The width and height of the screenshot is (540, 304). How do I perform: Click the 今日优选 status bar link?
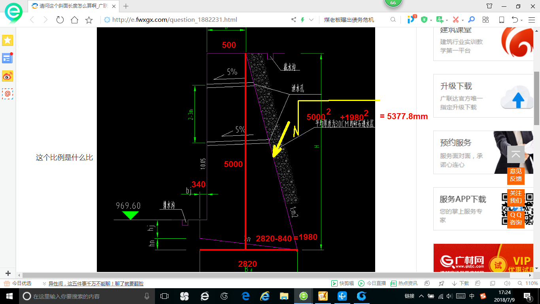click(18, 283)
